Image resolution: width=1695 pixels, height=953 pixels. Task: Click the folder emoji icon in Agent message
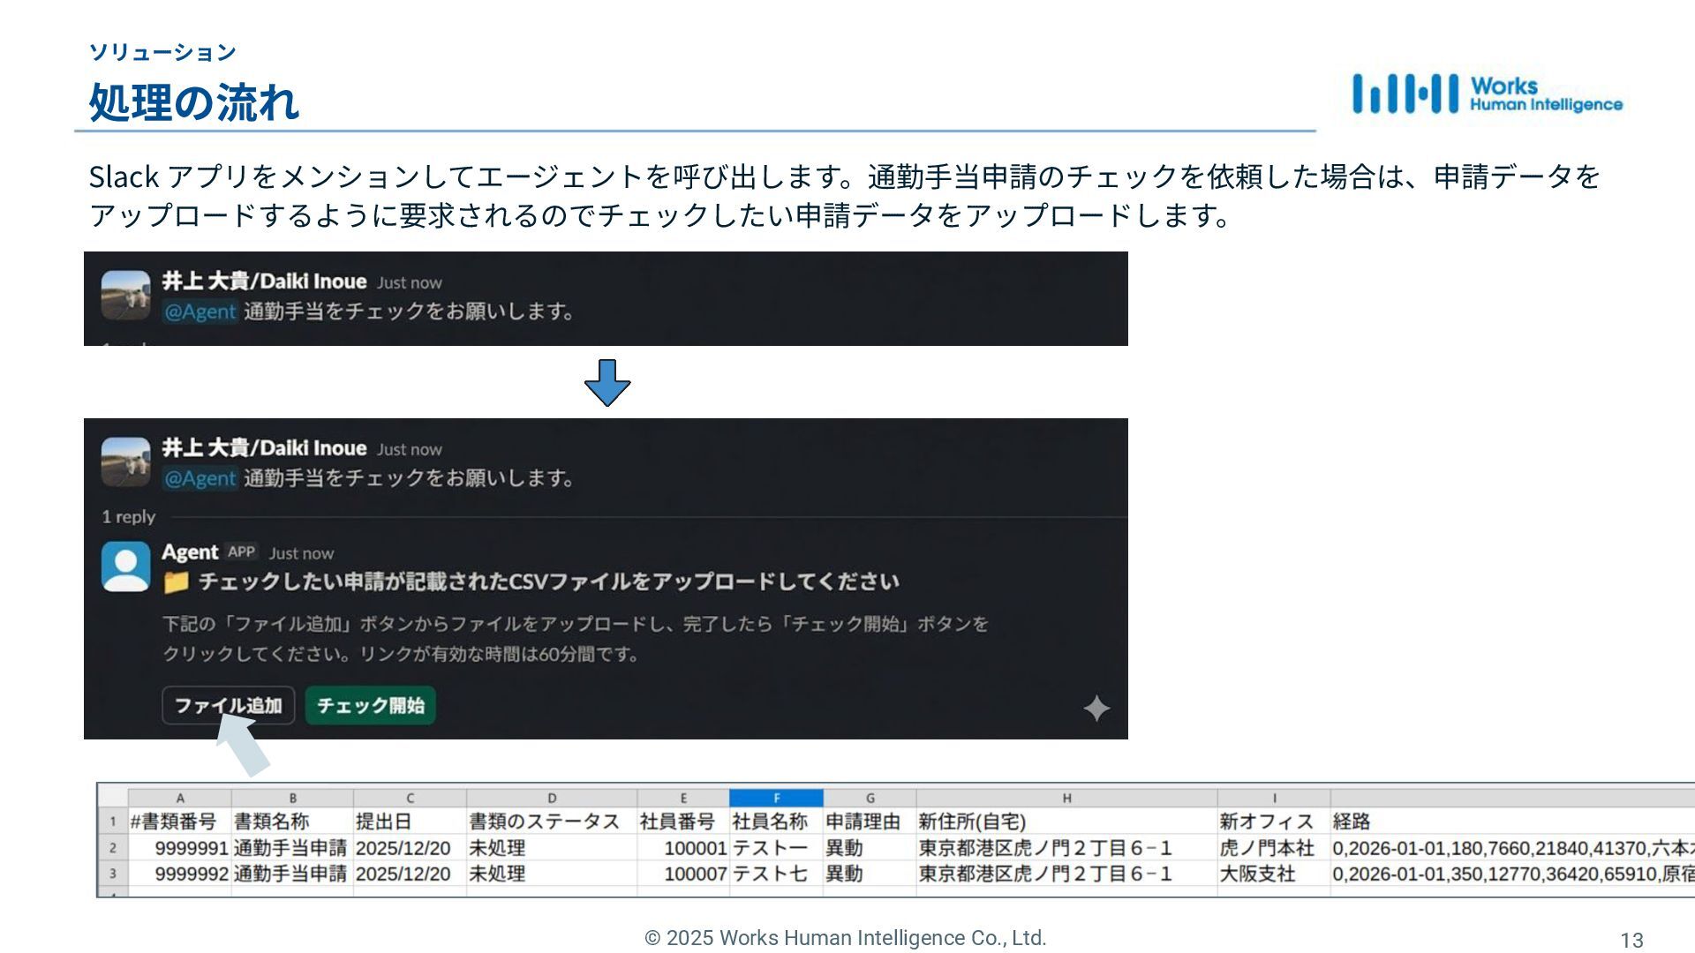point(176,582)
